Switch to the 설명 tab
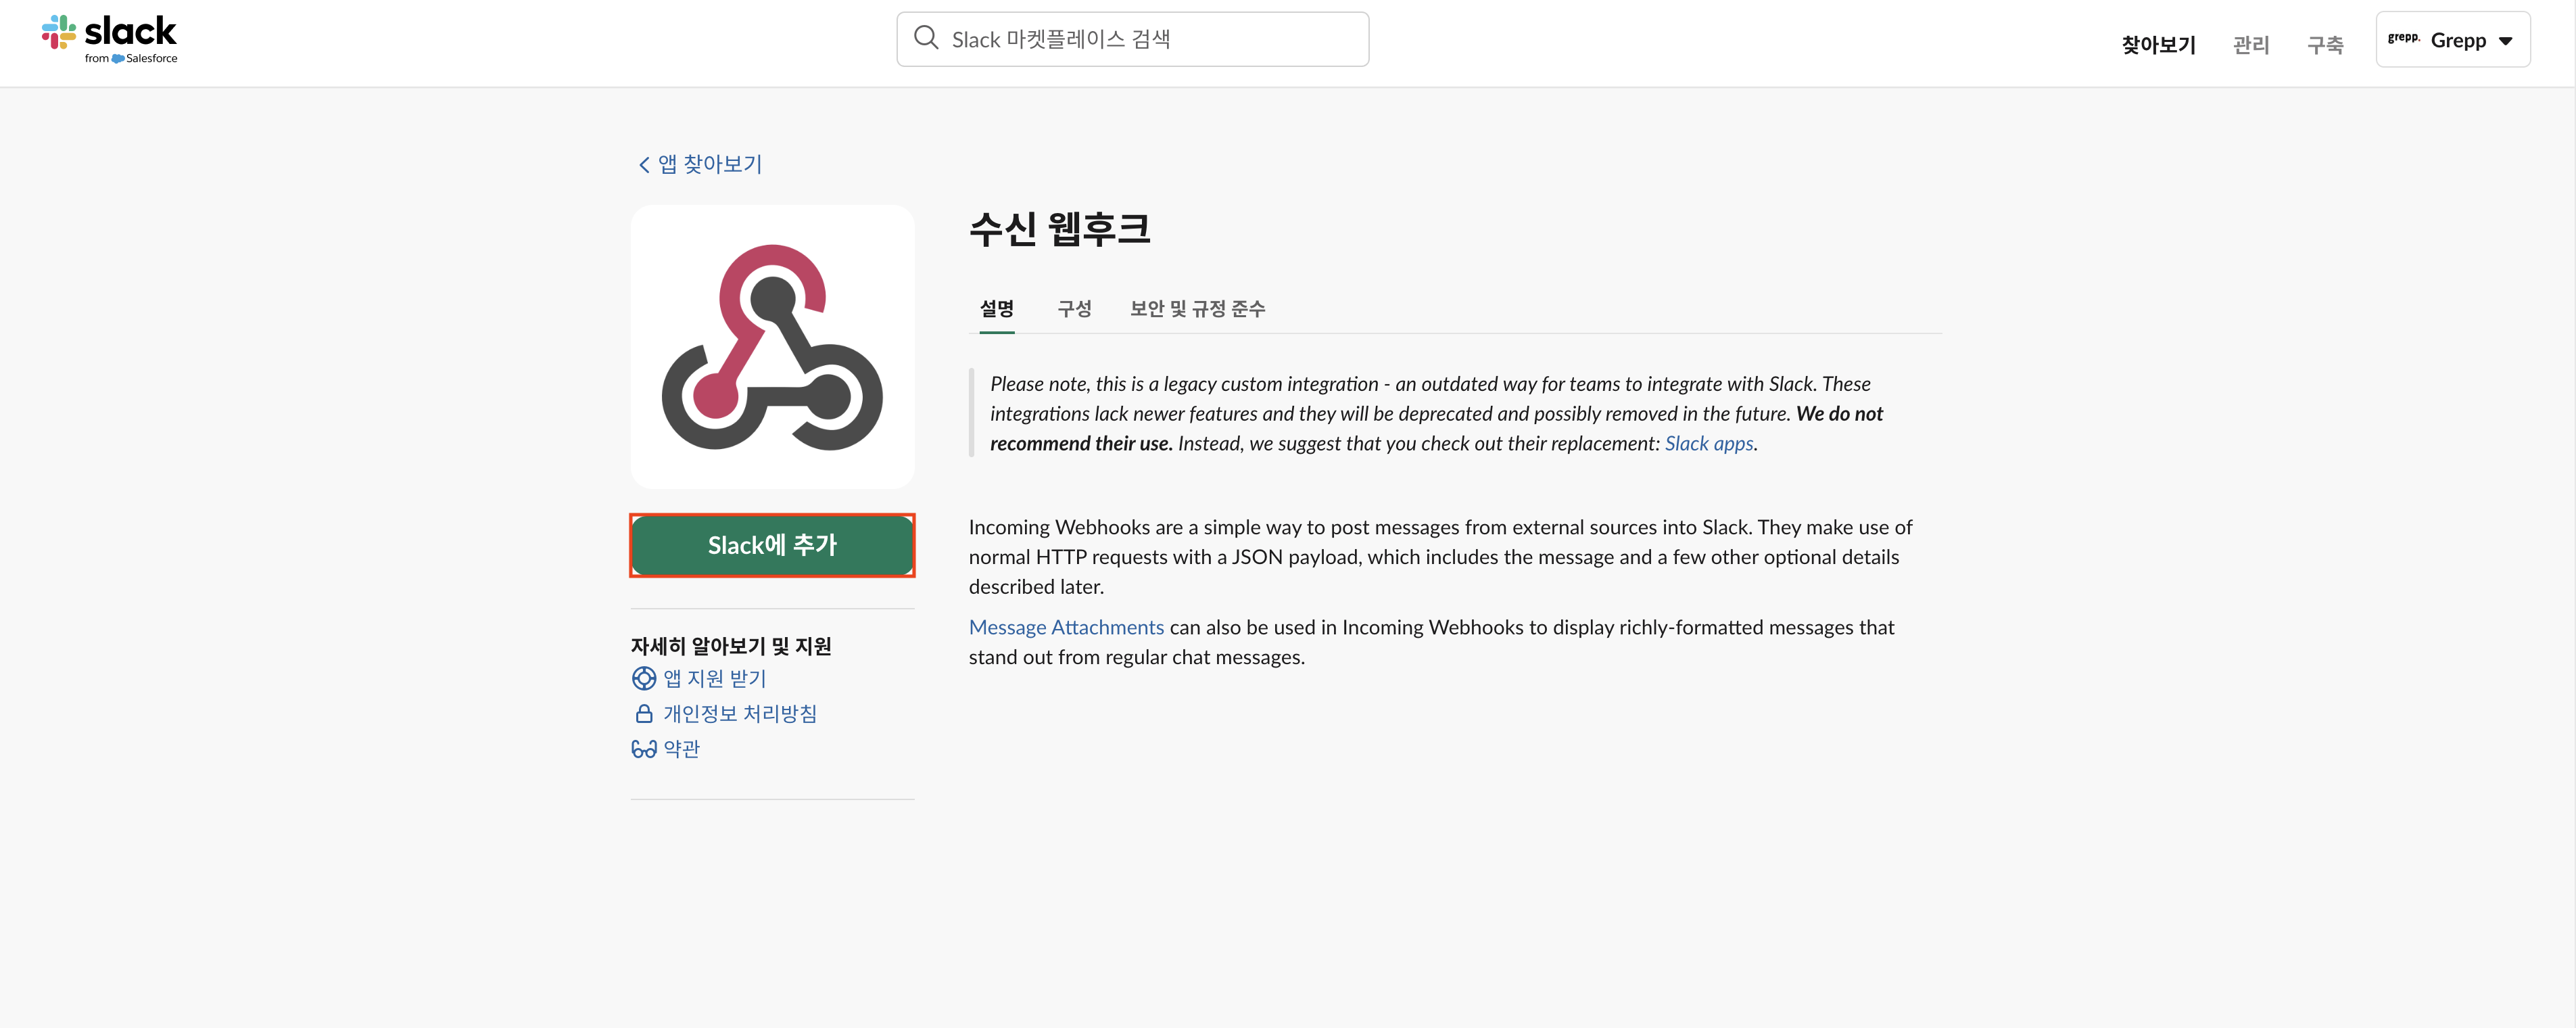The image size is (2576, 1028). [x=996, y=309]
